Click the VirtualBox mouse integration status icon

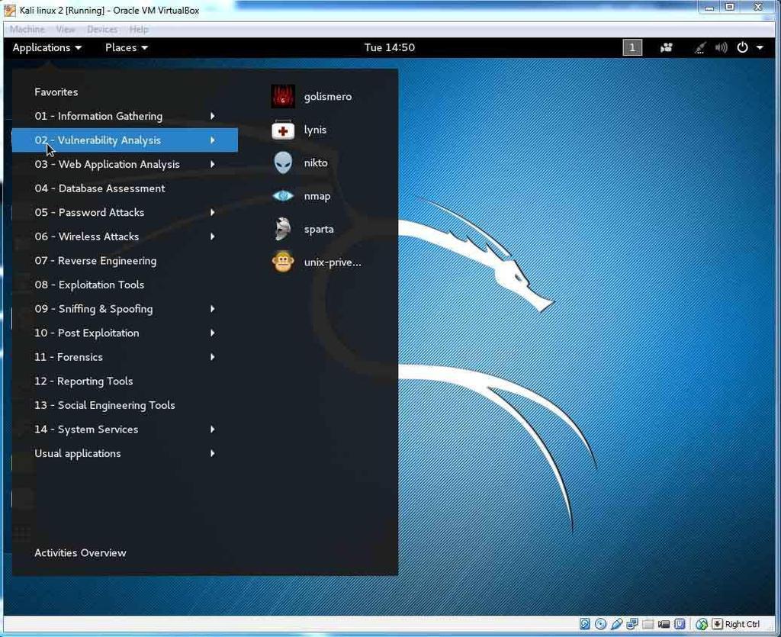[x=702, y=623]
